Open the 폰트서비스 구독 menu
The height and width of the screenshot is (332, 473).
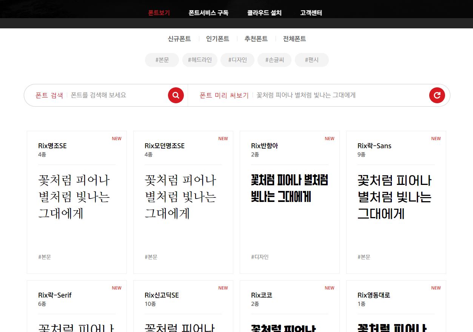tap(208, 13)
